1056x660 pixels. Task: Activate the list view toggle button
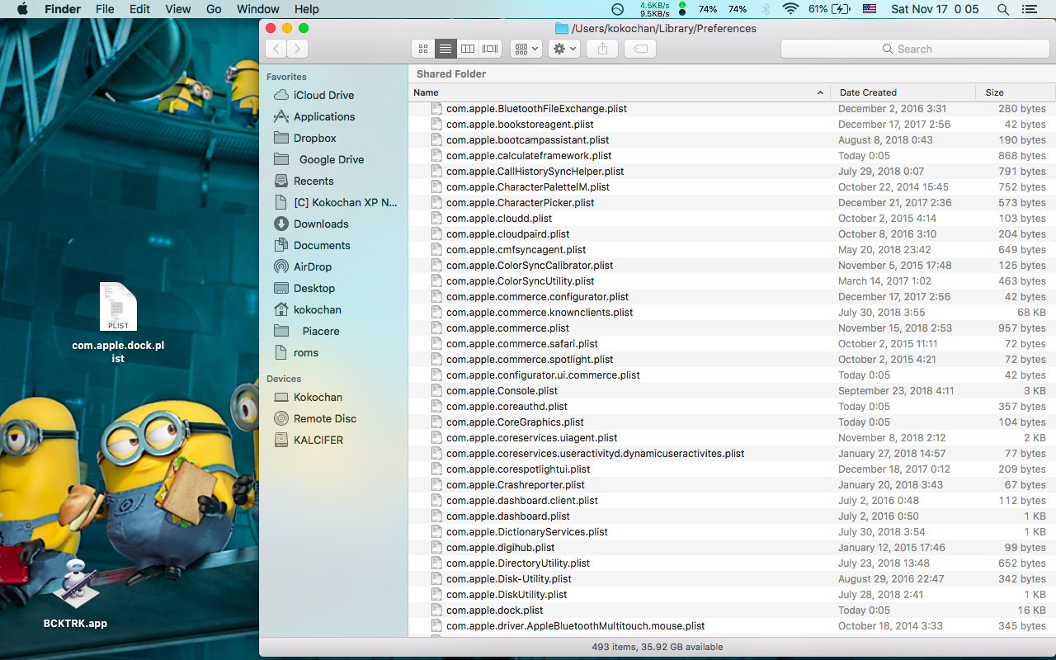[x=445, y=49]
